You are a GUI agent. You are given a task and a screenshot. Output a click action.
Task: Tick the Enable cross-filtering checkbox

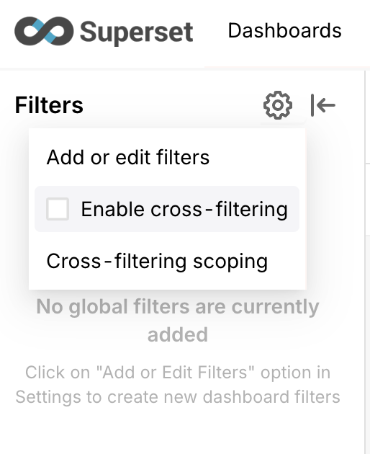click(x=58, y=209)
